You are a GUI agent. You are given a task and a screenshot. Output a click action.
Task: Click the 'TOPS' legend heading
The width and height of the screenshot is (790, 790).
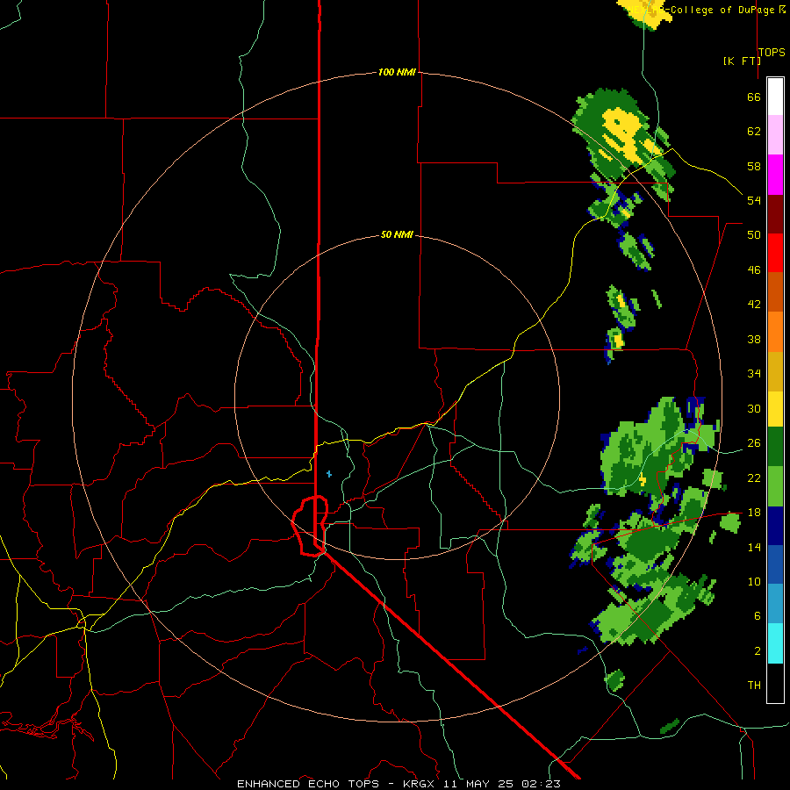772,52
